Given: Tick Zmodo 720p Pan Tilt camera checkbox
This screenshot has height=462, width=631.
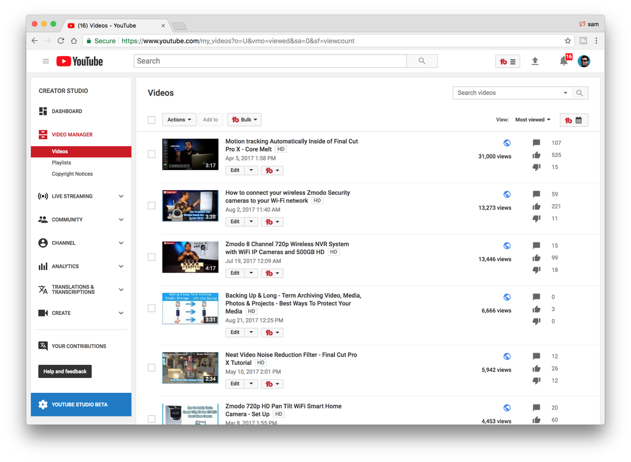Looking at the screenshot, I should pyautogui.click(x=151, y=419).
